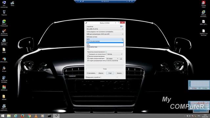Launch HDD Low Level Format tool

pyautogui.click(x=4, y=108)
